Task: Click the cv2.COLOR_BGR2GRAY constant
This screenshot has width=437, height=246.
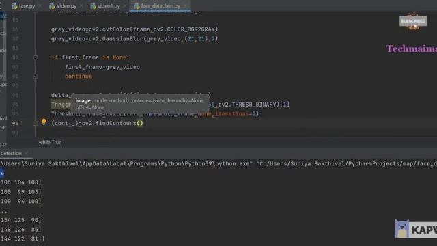Action: [x=184, y=29]
